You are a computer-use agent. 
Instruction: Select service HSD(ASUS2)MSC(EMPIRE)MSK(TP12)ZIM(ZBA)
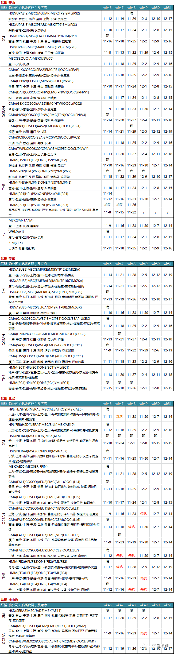44,269
